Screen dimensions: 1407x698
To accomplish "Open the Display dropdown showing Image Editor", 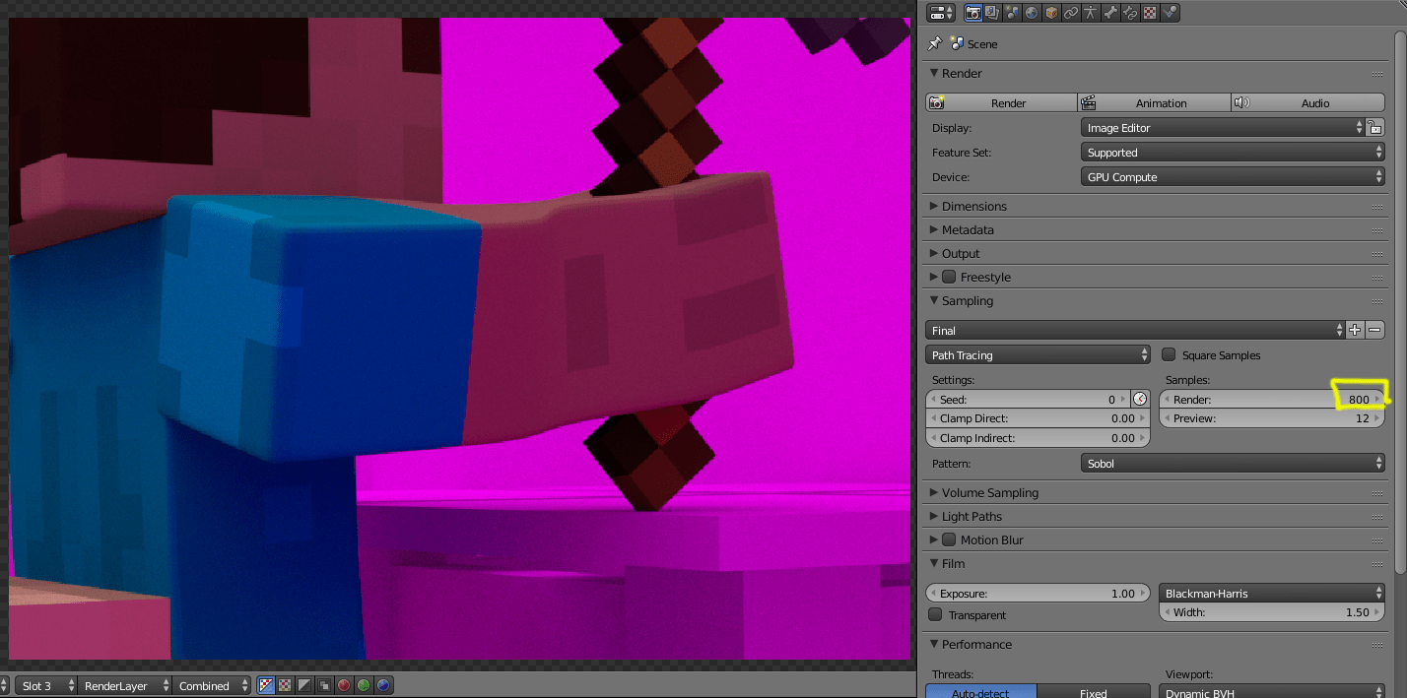I will pyautogui.click(x=1230, y=127).
